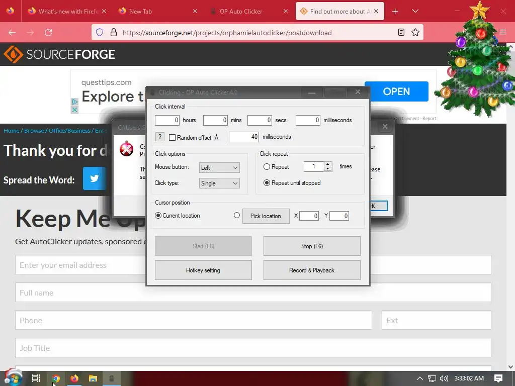
Task: Click the volume speaker tray icon
Action: coord(444,378)
